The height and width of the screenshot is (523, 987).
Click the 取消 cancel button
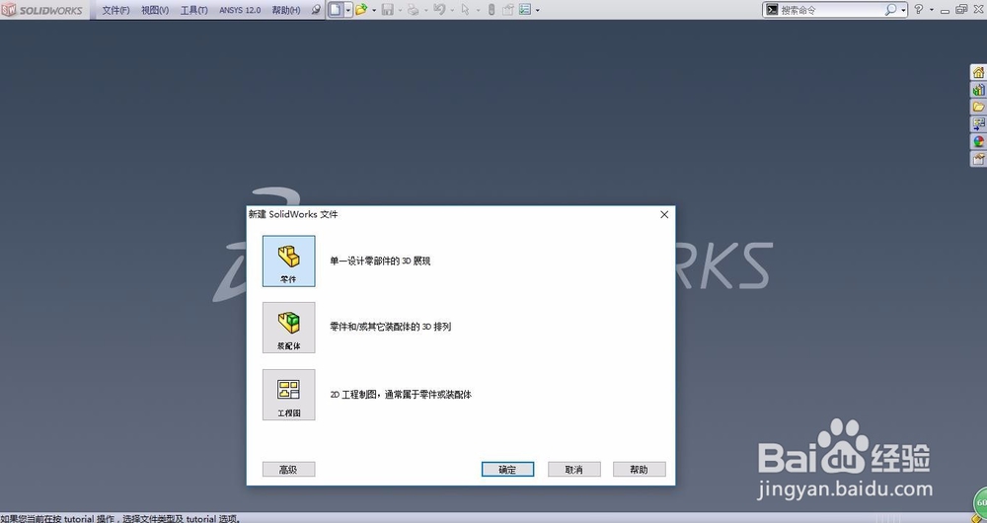573,470
